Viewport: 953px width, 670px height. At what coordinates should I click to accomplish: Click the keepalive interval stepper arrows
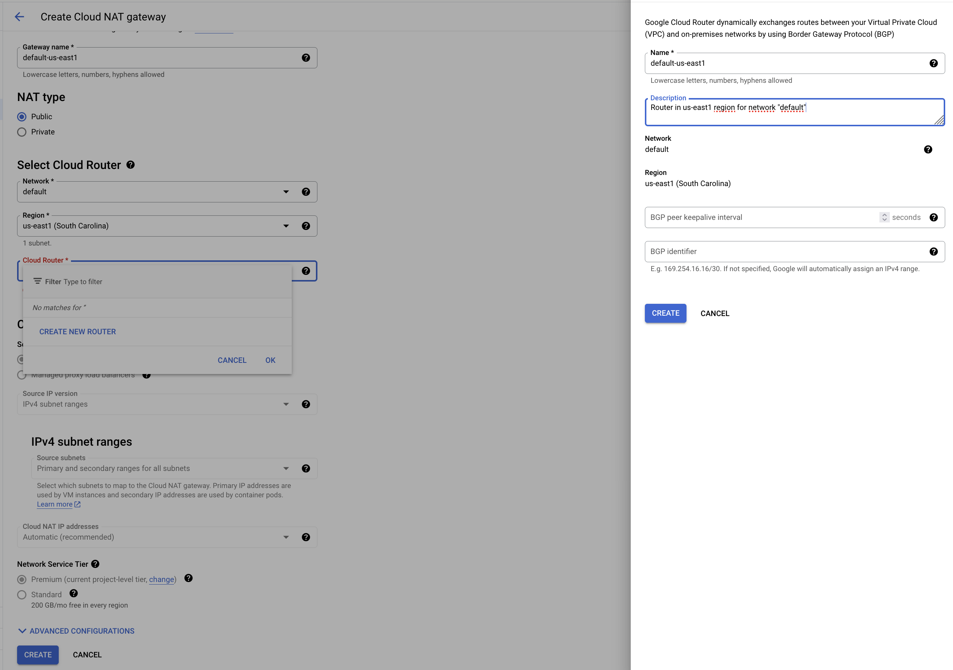pyautogui.click(x=884, y=217)
